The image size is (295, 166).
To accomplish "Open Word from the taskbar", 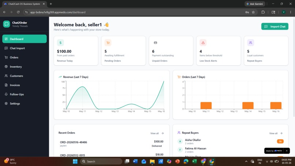I will tap(135, 162).
